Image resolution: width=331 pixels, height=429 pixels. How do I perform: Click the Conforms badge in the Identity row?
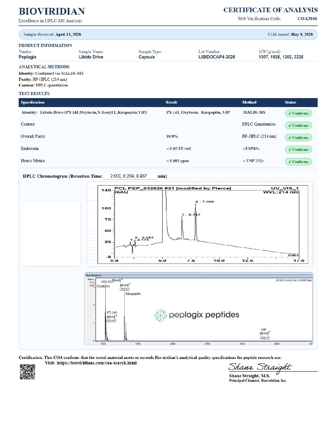[x=298, y=113]
